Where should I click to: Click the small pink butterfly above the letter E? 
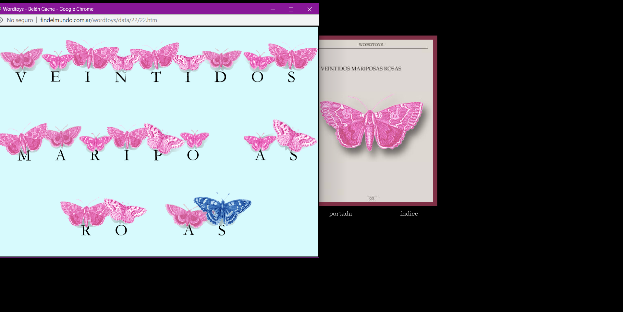click(x=57, y=60)
